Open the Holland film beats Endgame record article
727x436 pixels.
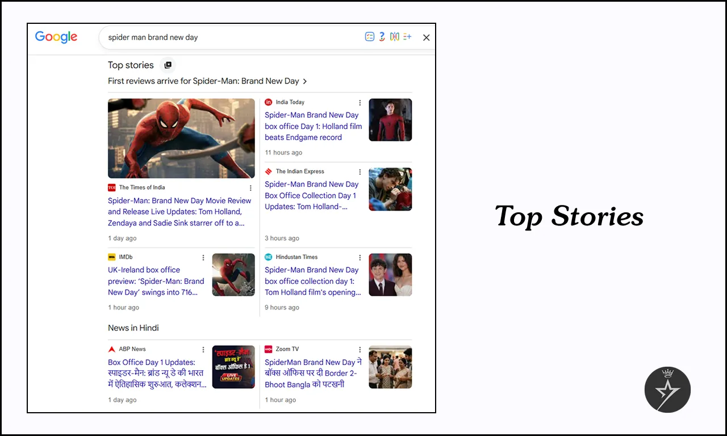click(314, 126)
